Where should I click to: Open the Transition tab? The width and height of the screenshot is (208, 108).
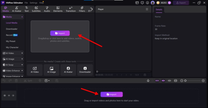click(71, 9)
